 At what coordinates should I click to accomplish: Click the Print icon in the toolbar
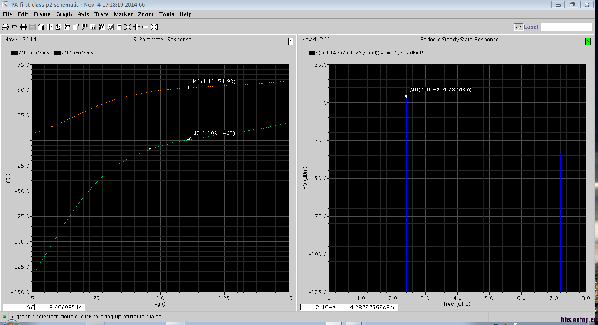tap(5, 27)
